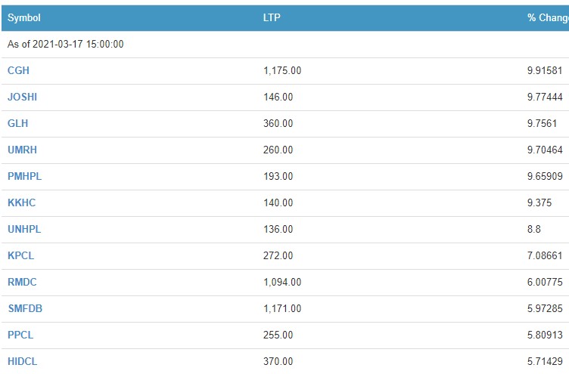This screenshot has height=374, width=569.
Task: View the KPCL symbol details
Action: 20,255
